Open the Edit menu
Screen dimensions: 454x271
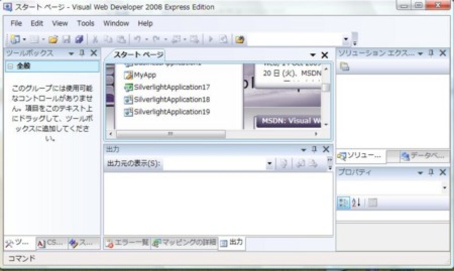click(x=37, y=23)
